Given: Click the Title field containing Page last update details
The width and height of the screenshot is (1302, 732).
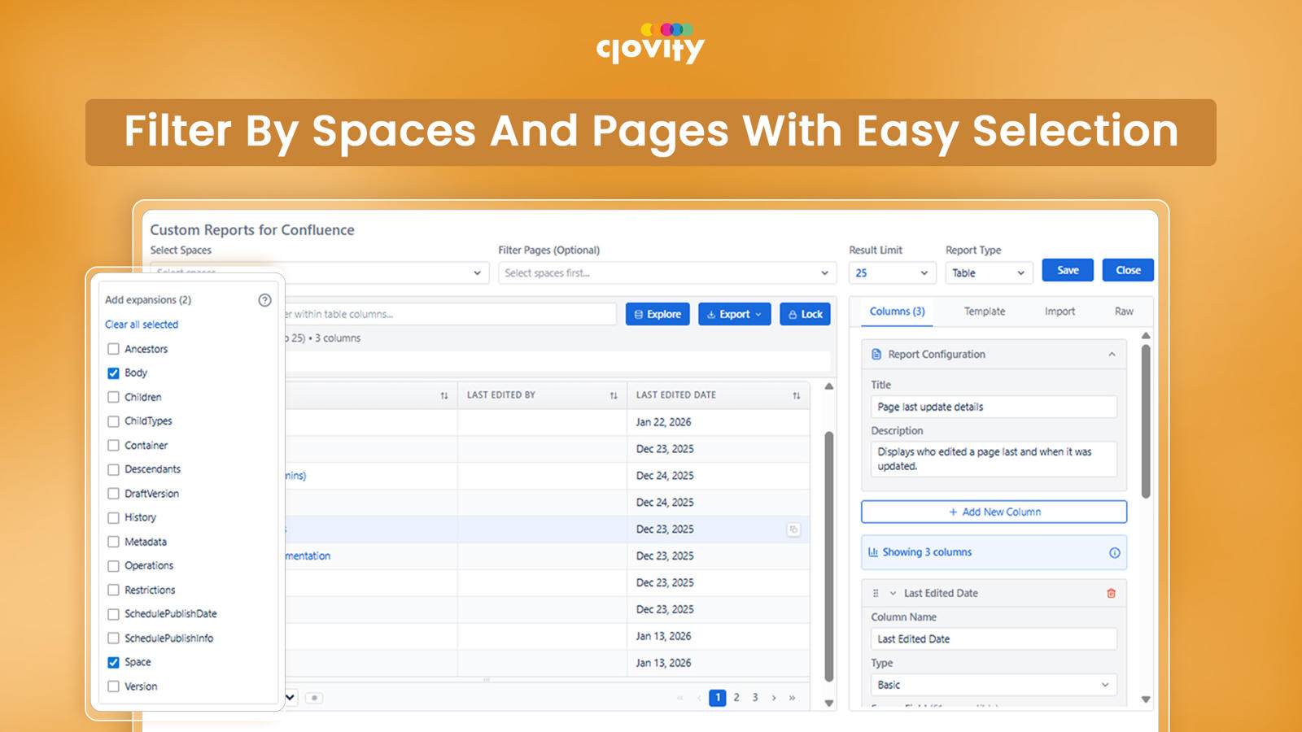Looking at the screenshot, I should pyautogui.click(x=994, y=407).
